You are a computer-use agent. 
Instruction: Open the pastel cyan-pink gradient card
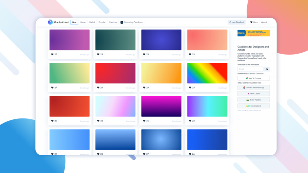115,106
